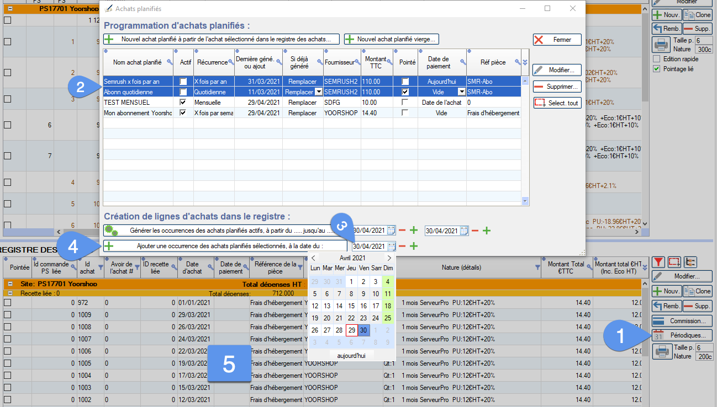Go to next month in calendar

[x=389, y=258]
